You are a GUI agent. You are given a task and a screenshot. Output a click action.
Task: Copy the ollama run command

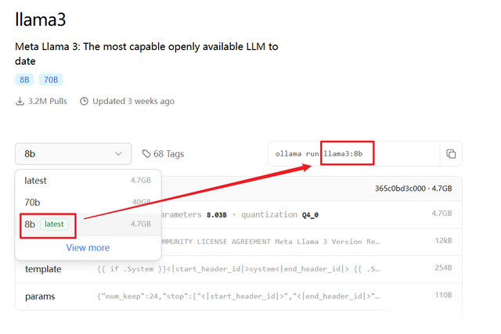point(451,154)
